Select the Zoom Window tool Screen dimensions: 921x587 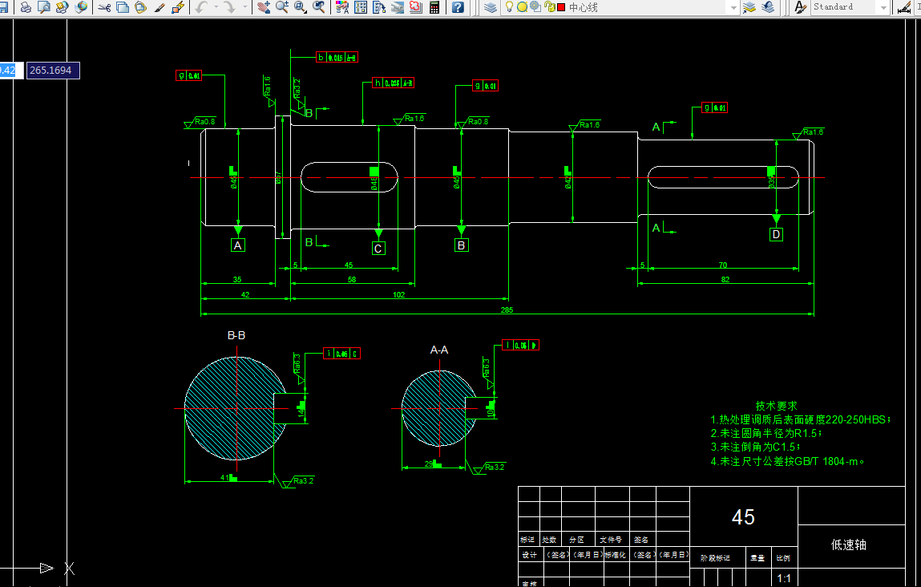click(x=300, y=7)
